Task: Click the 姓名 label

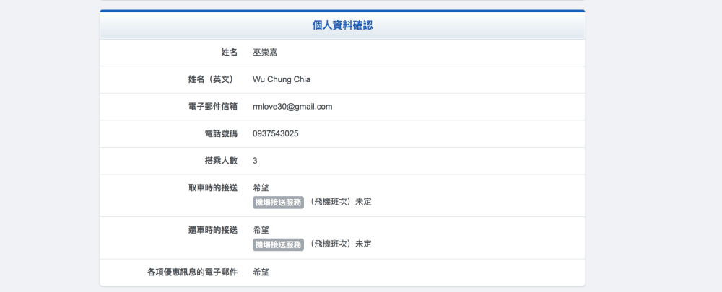Action: pos(230,53)
